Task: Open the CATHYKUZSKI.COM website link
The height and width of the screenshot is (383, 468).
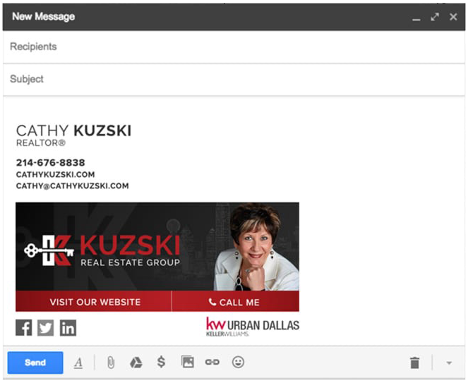Action: pos(55,174)
